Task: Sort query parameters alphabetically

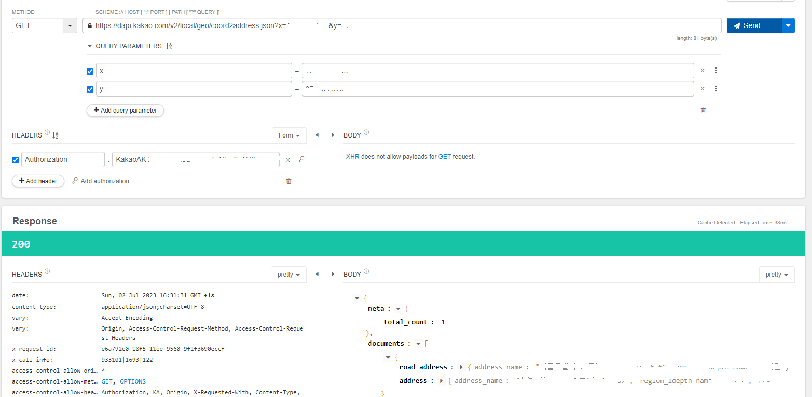Action: click(x=169, y=46)
